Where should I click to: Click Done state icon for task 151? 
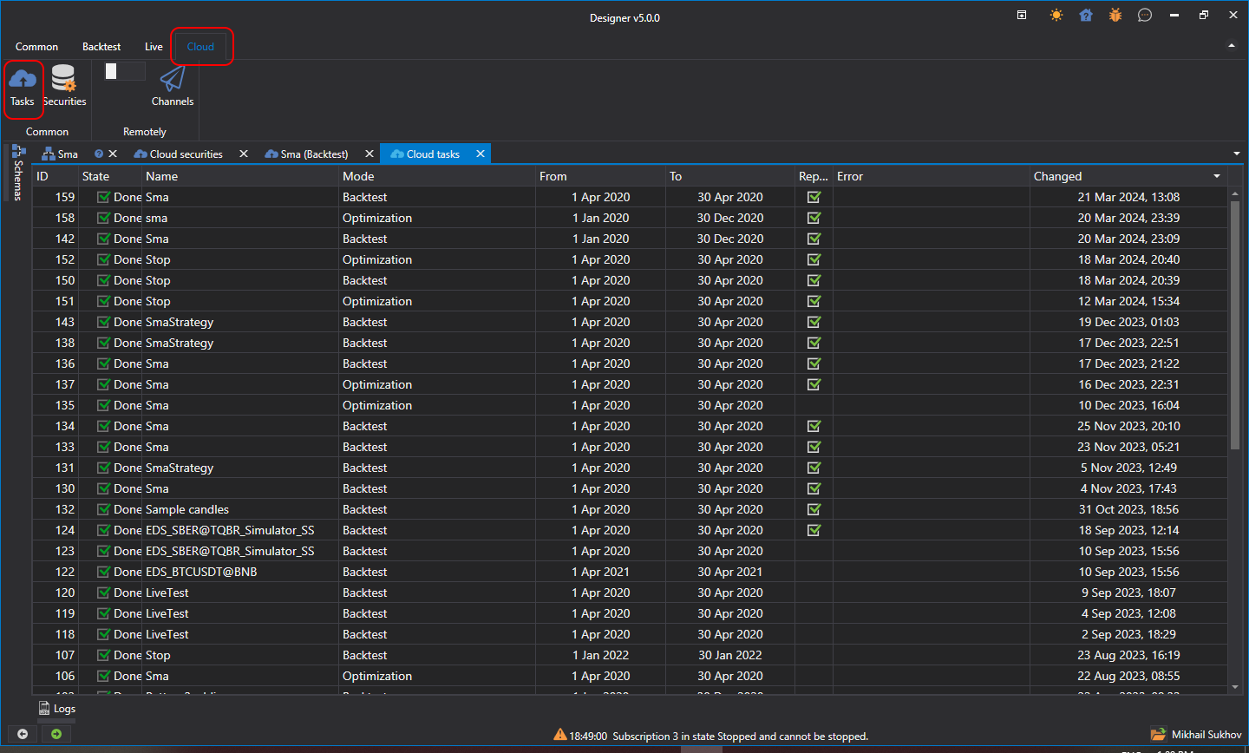[103, 301]
